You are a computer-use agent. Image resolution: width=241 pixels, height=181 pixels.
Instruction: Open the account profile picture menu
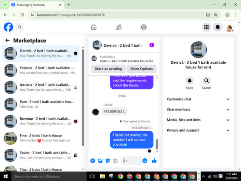[229, 27]
